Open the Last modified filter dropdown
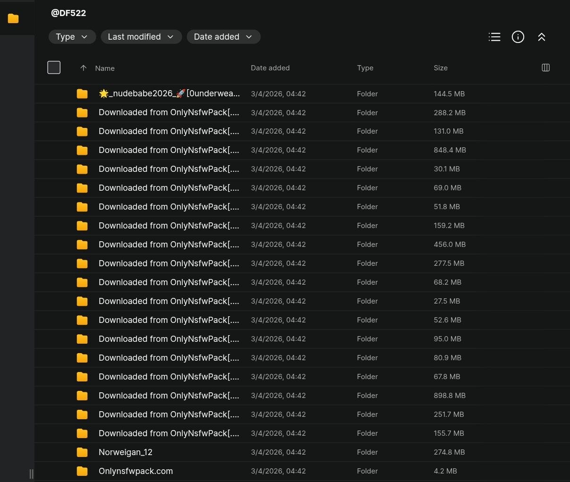The width and height of the screenshot is (570, 482). click(141, 37)
